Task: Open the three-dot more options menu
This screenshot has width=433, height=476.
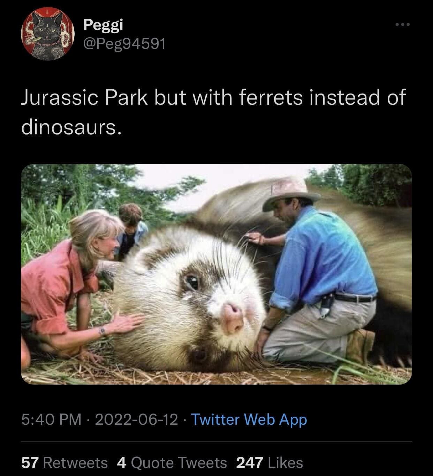Action: 403,24
